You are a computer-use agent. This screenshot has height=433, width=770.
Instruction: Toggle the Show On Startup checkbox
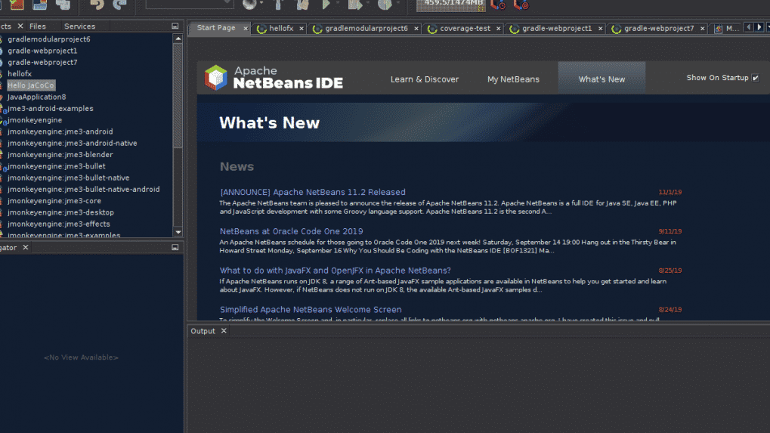756,78
